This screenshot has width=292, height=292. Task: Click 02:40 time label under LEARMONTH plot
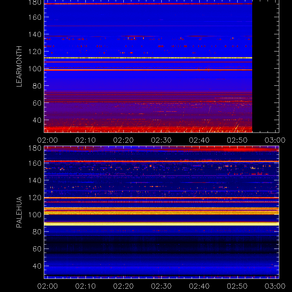coord(199,140)
